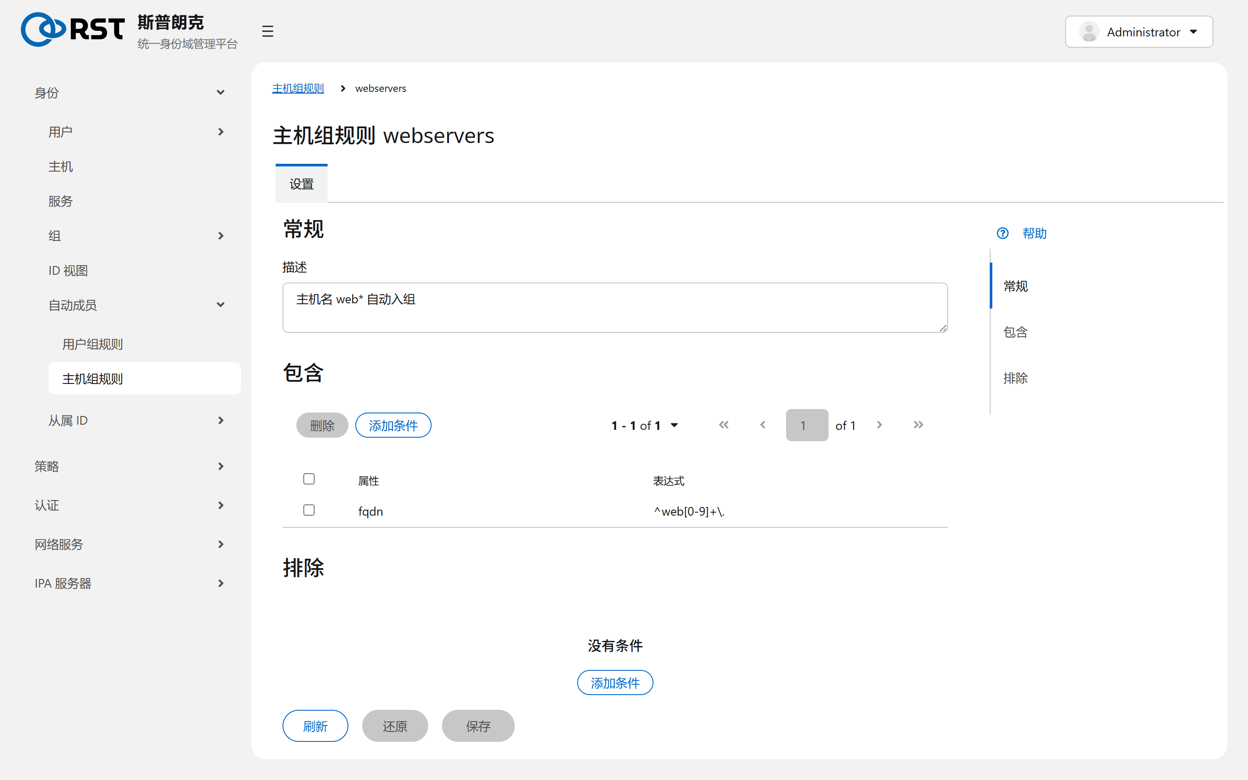Open the help question-mark icon

click(1002, 233)
